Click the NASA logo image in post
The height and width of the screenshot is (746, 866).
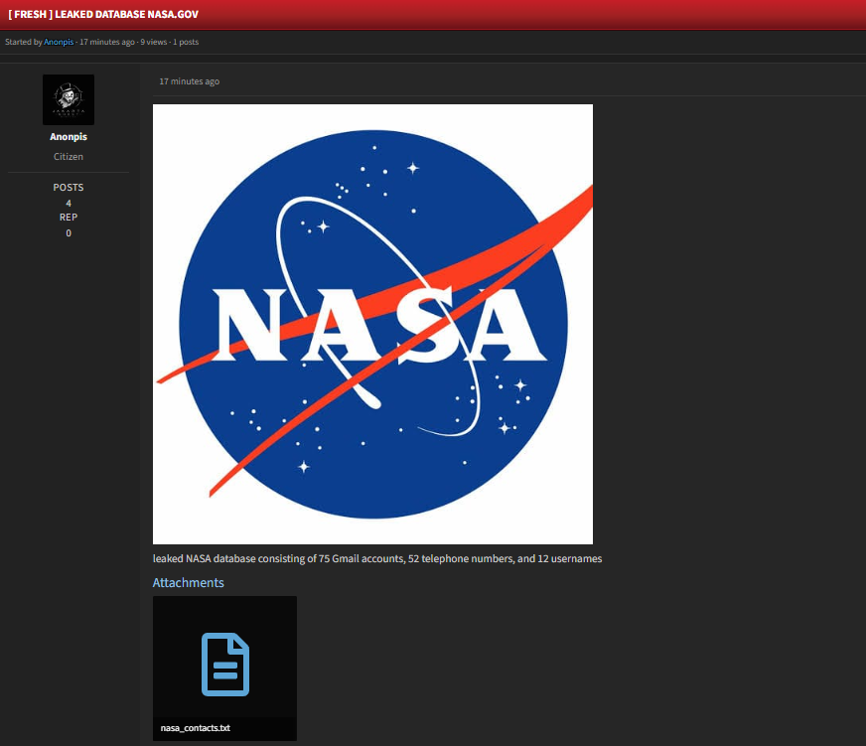[x=372, y=325]
